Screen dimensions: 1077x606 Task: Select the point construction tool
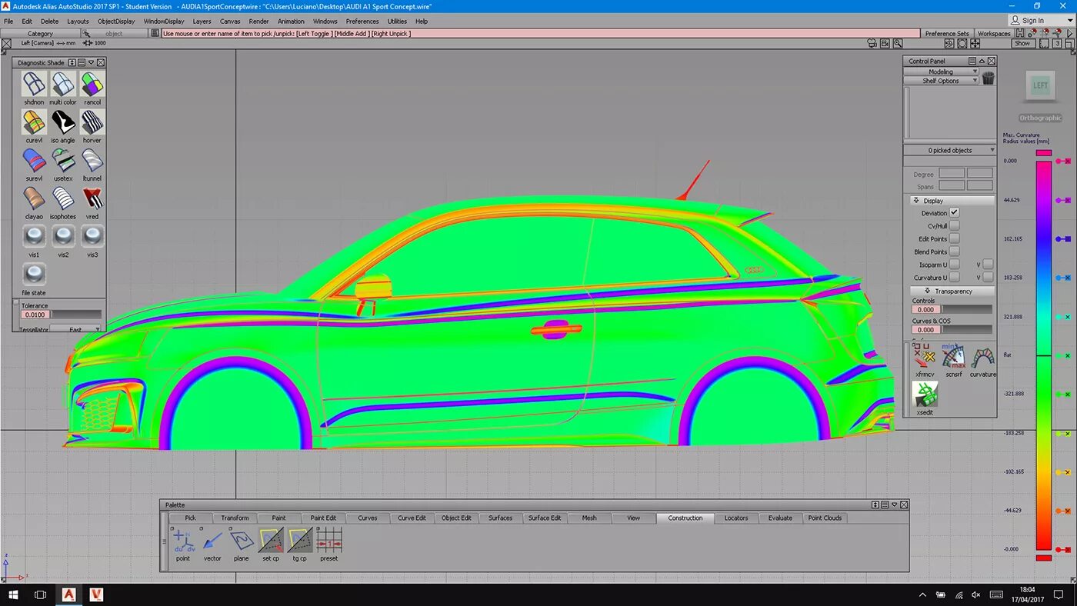pyautogui.click(x=182, y=540)
